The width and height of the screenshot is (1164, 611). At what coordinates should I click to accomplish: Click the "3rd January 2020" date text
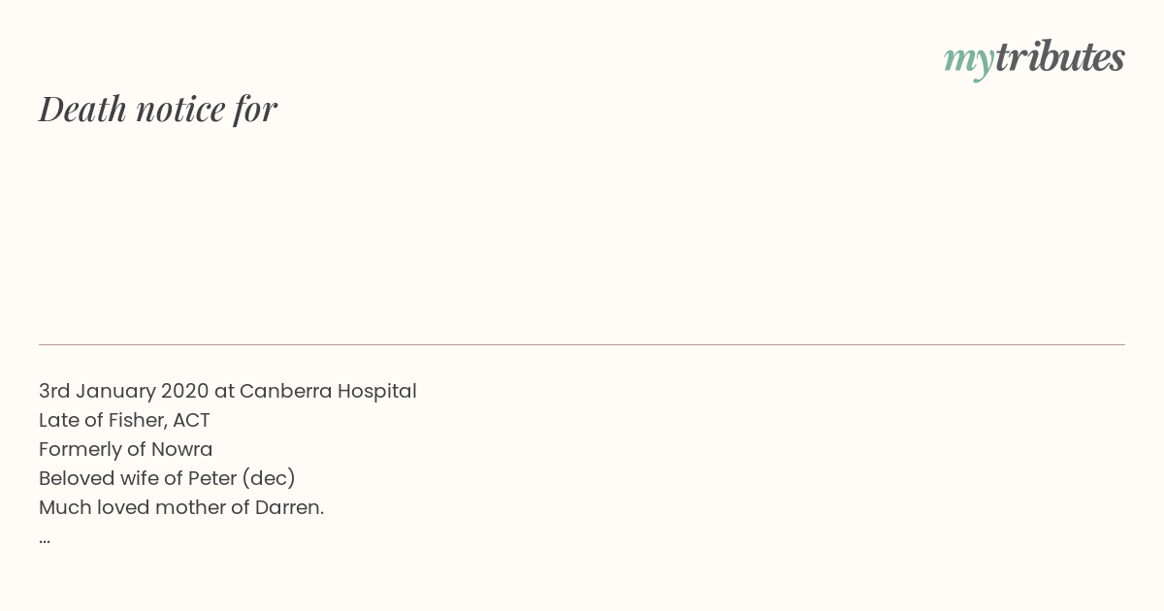(x=124, y=392)
